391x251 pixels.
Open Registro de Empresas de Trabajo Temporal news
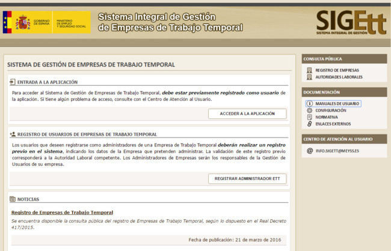tap(62, 212)
